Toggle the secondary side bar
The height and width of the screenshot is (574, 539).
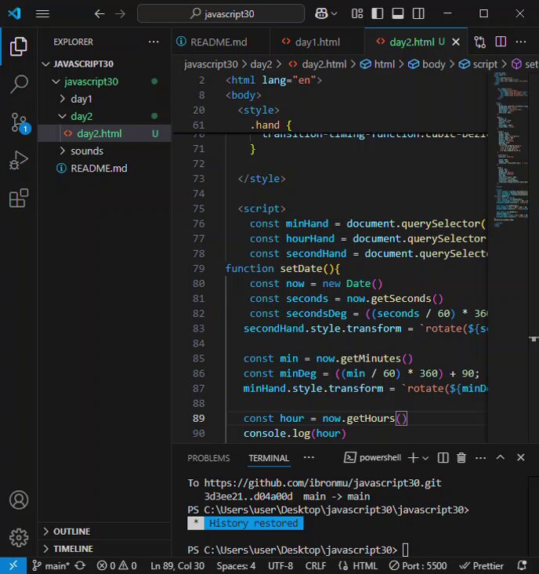(x=418, y=14)
